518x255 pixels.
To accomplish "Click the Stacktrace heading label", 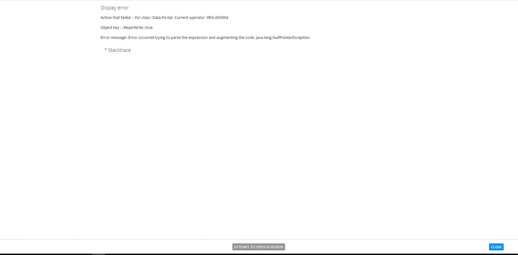I will [120, 50].
